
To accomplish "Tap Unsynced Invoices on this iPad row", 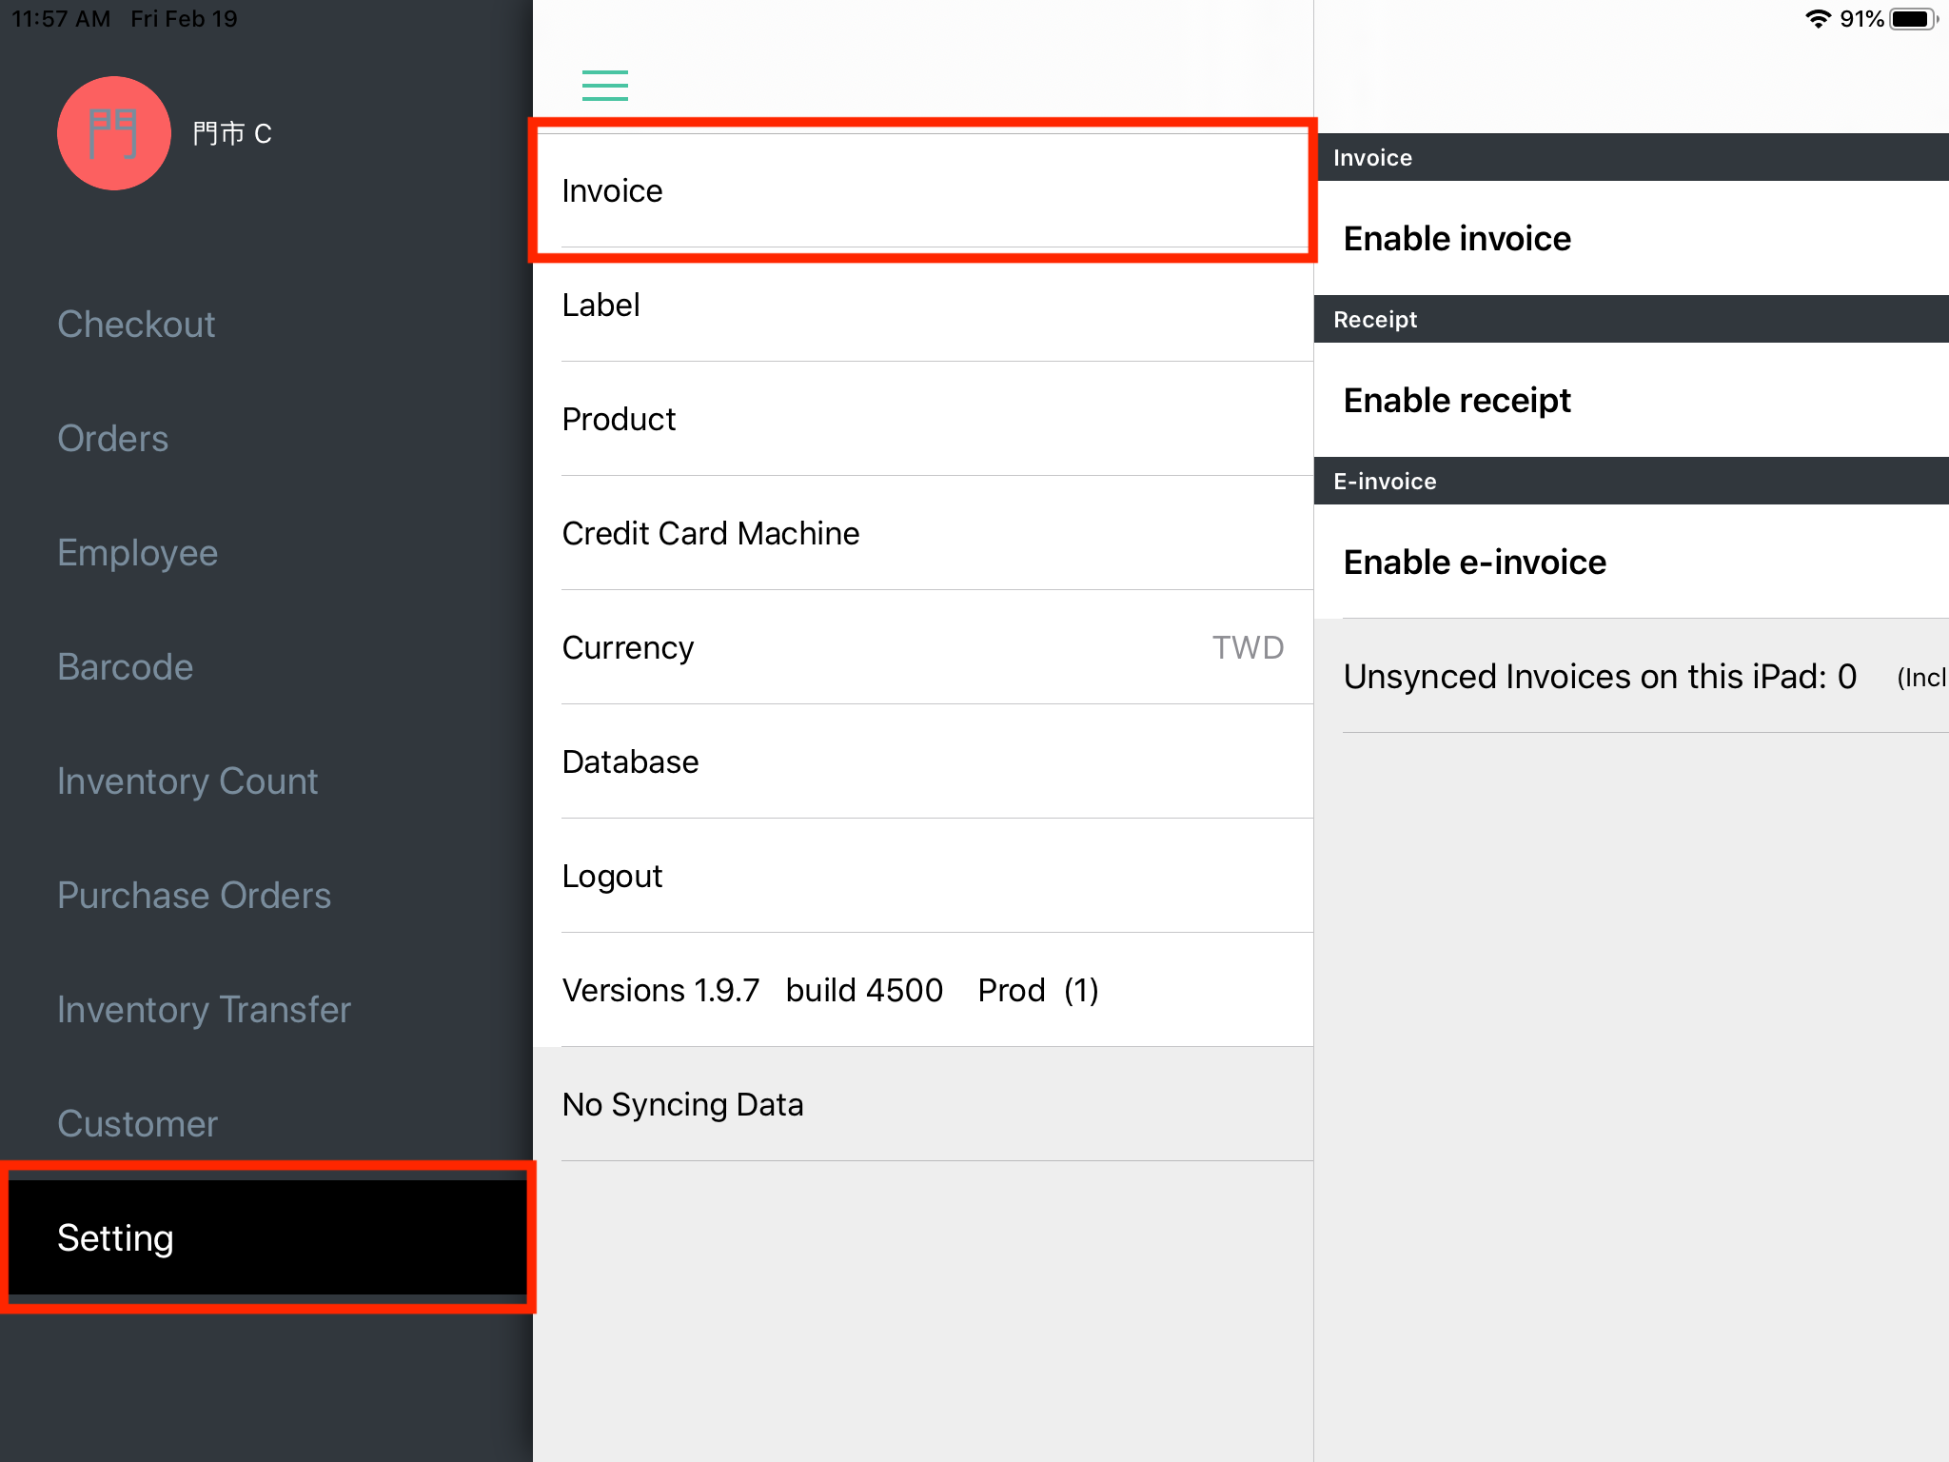I will (1631, 676).
